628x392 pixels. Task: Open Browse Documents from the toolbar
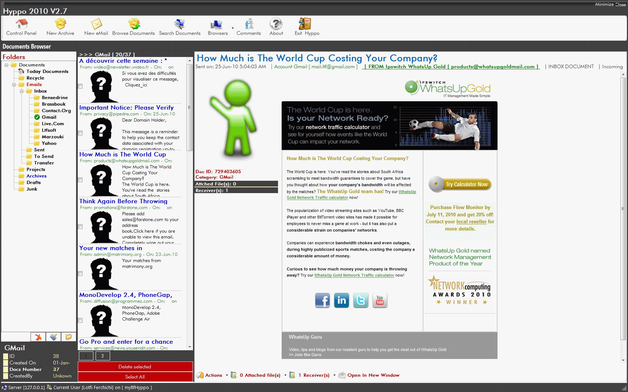(134, 24)
